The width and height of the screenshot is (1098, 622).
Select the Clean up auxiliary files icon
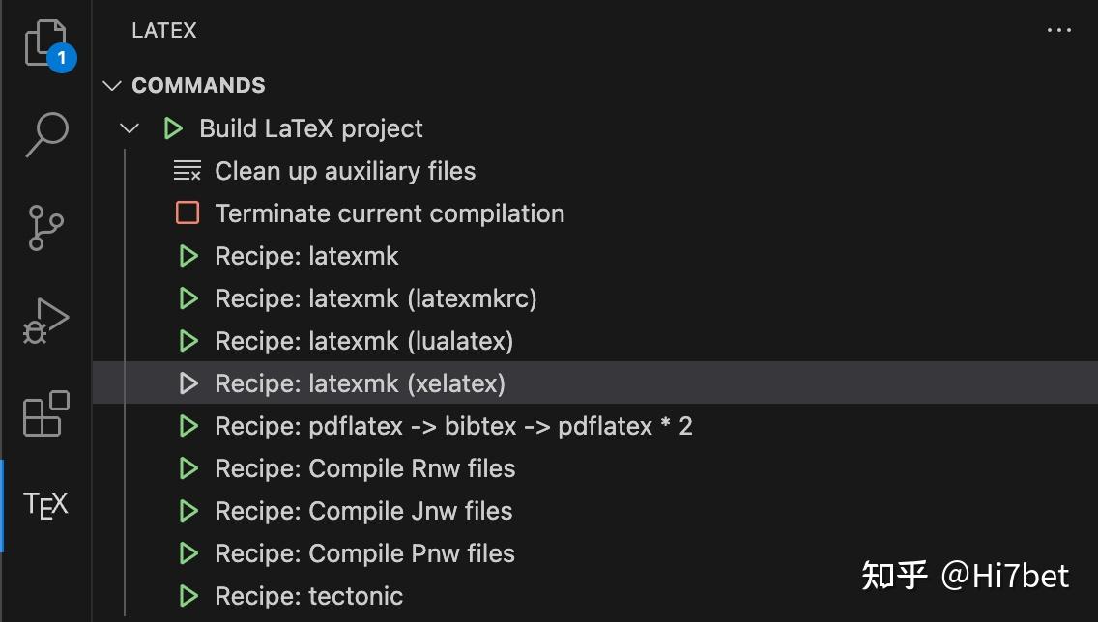click(188, 170)
